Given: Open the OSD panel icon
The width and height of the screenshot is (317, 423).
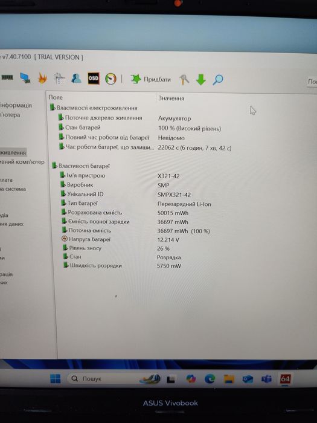Looking at the screenshot, I should pyautogui.click(x=93, y=79).
